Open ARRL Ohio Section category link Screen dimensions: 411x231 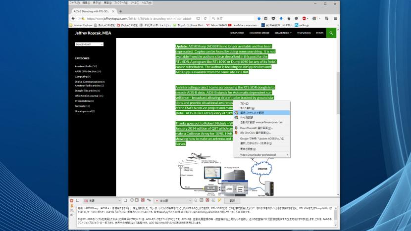click(x=86, y=71)
